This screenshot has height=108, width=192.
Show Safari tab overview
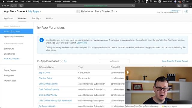tap(185, 6)
